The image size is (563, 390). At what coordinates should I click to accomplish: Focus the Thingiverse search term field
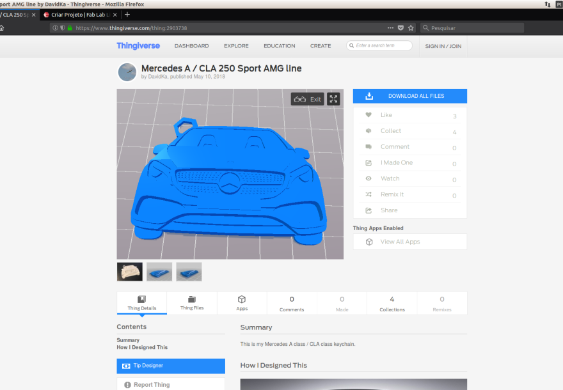pos(379,45)
